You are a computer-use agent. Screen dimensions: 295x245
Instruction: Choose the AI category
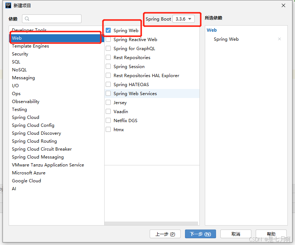tap(57, 188)
